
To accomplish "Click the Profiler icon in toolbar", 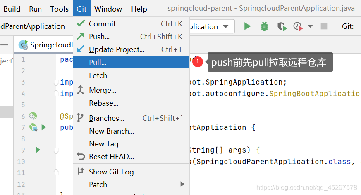I will pos(298,26).
